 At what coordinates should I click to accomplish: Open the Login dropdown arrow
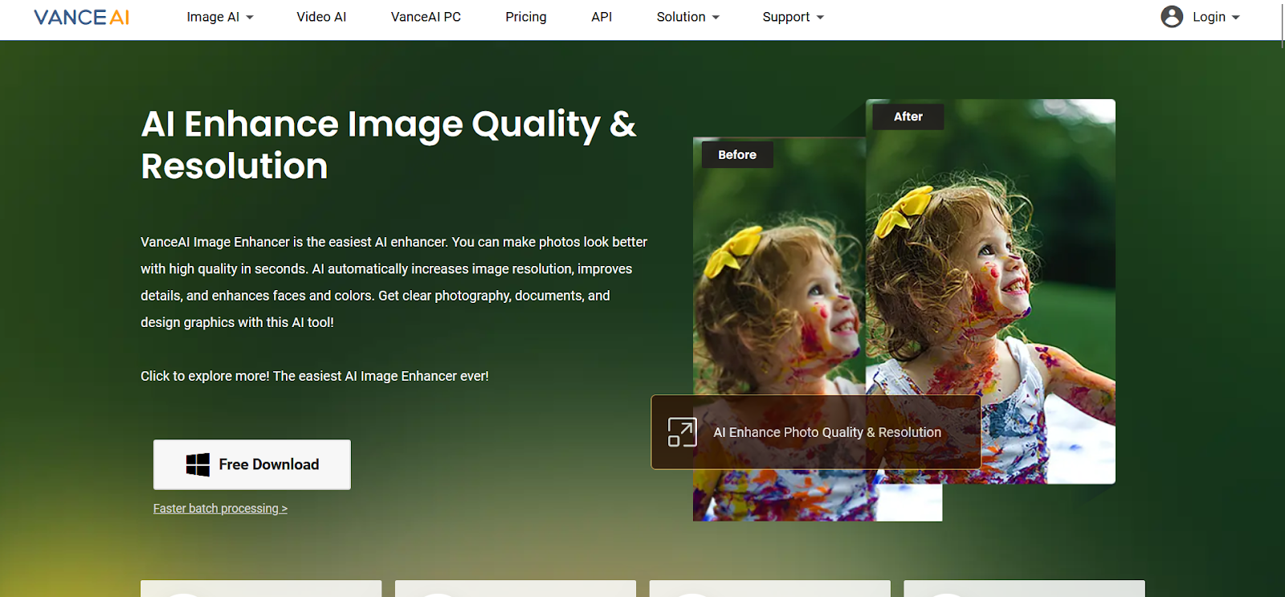(1235, 18)
